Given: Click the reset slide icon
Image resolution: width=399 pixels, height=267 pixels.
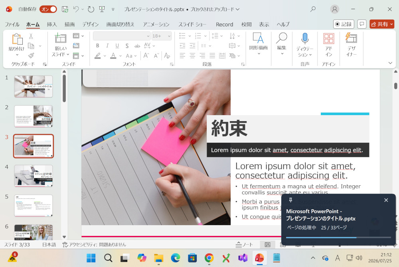Looking at the screenshot, I should click(76, 45).
